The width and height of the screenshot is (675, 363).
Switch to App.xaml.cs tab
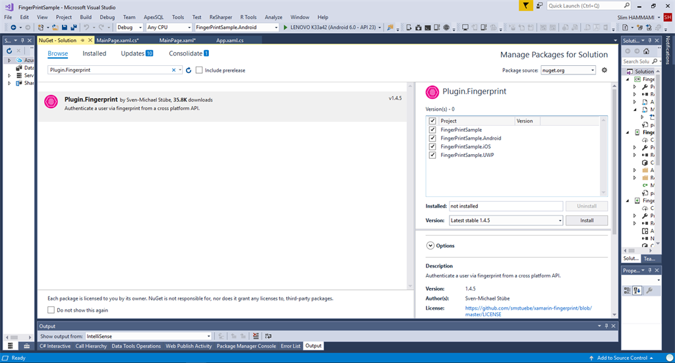point(229,40)
